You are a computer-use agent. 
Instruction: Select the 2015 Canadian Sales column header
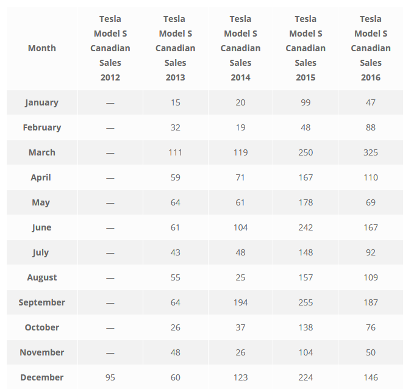[306, 48]
